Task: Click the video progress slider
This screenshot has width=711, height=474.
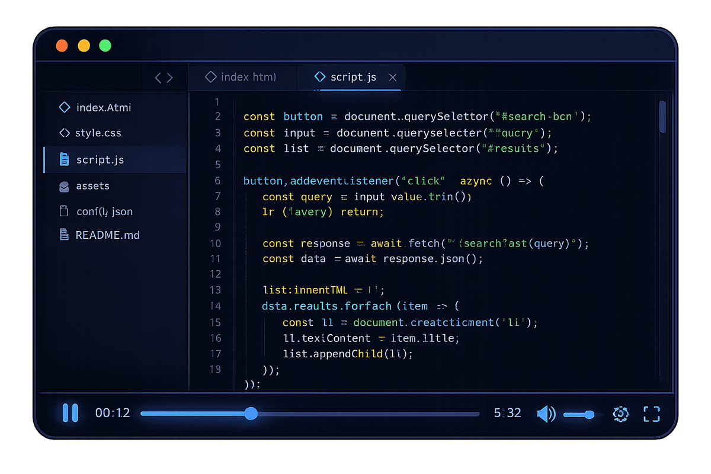Action: [251, 414]
